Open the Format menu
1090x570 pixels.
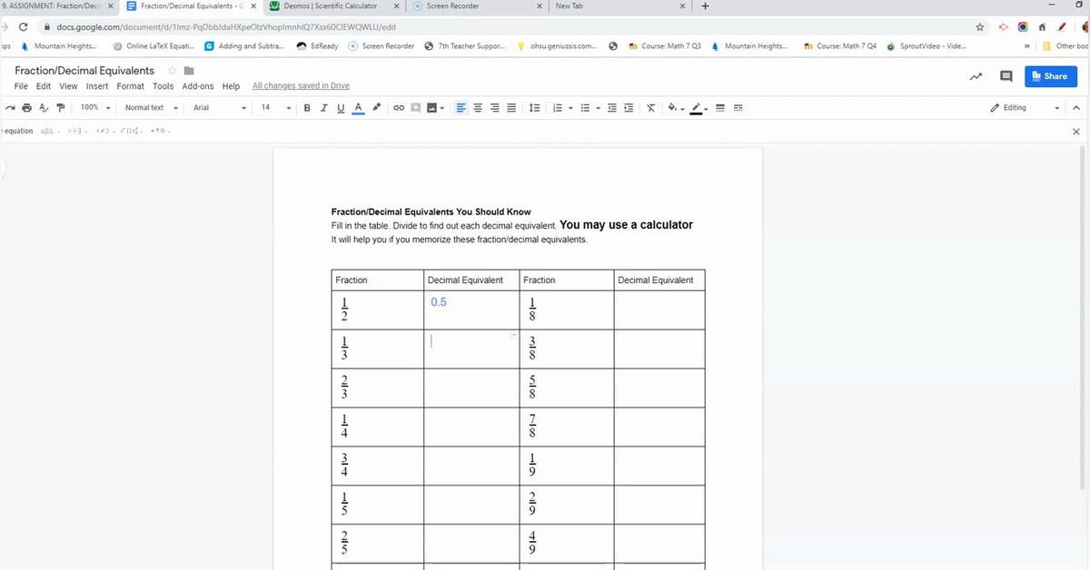pos(131,86)
